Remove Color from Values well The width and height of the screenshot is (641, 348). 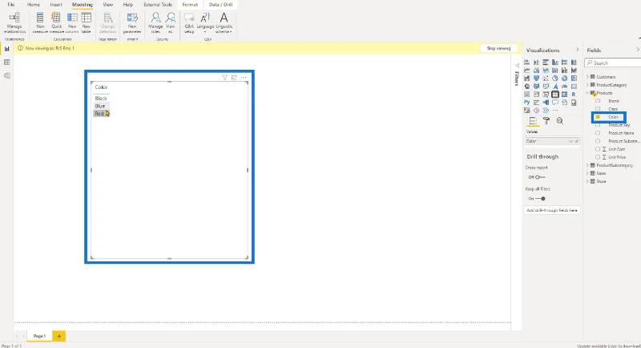(577, 141)
